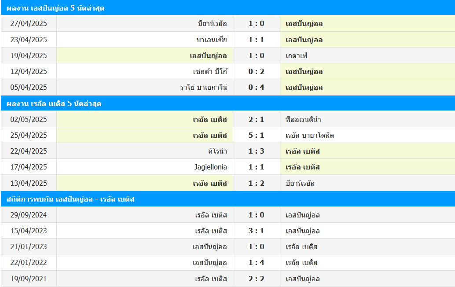Click highlighted เอสปันญ่อล in the 05/04/2025 row

pyautogui.click(x=304, y=87)
